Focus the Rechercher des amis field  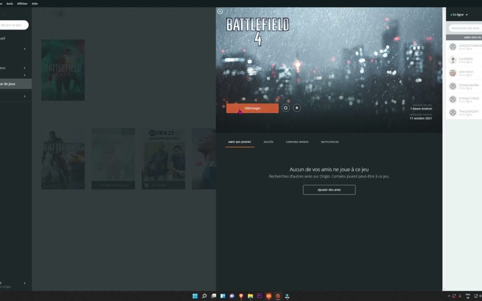(465, 28)
